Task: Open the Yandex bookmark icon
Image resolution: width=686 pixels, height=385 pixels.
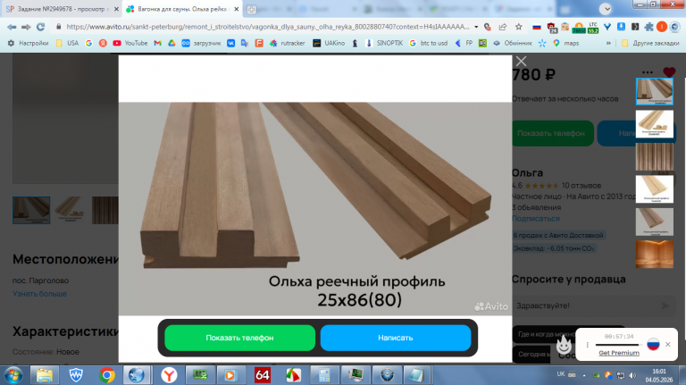Action: pyautogui.click(x=103, y=43)
